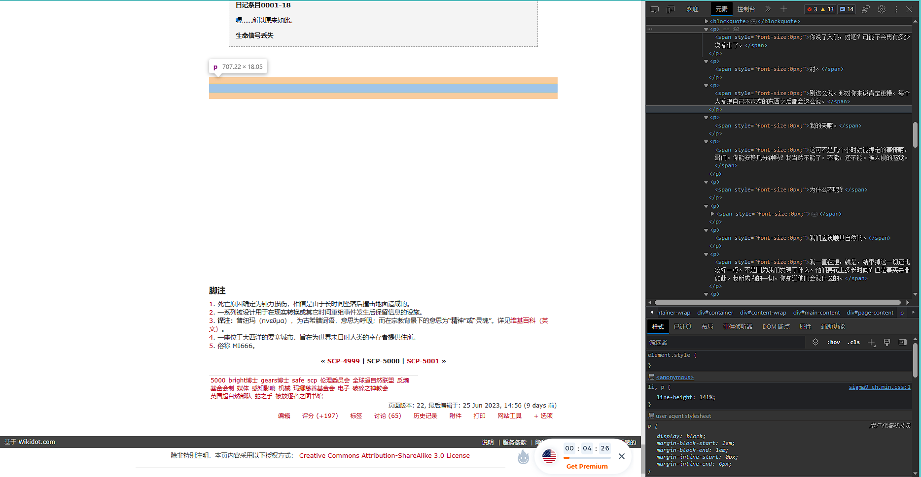Expand the blockquote node triangle
921x477 pixels.
(x=707, y=21)
